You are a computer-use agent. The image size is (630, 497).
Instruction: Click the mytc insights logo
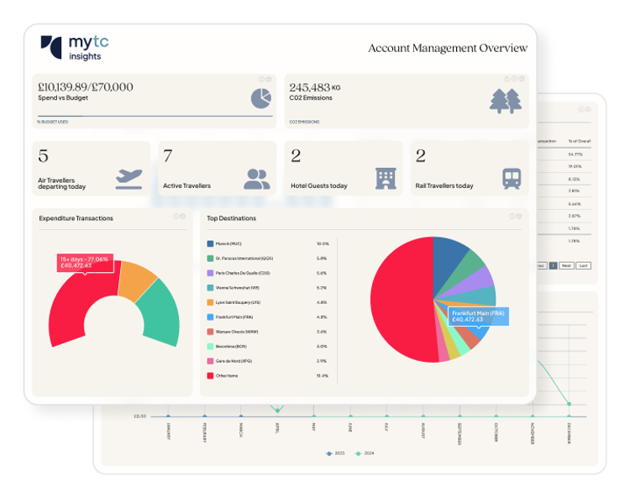pos(76,47)
